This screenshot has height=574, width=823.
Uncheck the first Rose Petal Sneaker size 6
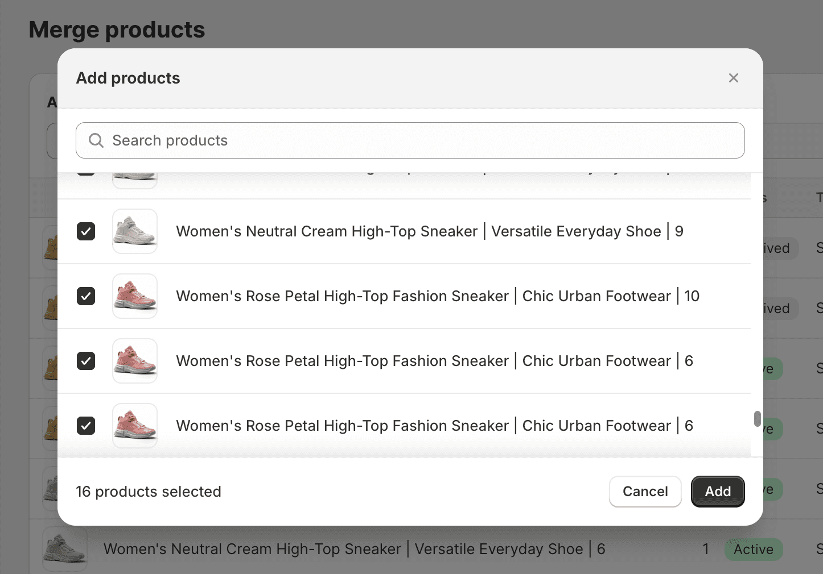(x=86, y=361)
